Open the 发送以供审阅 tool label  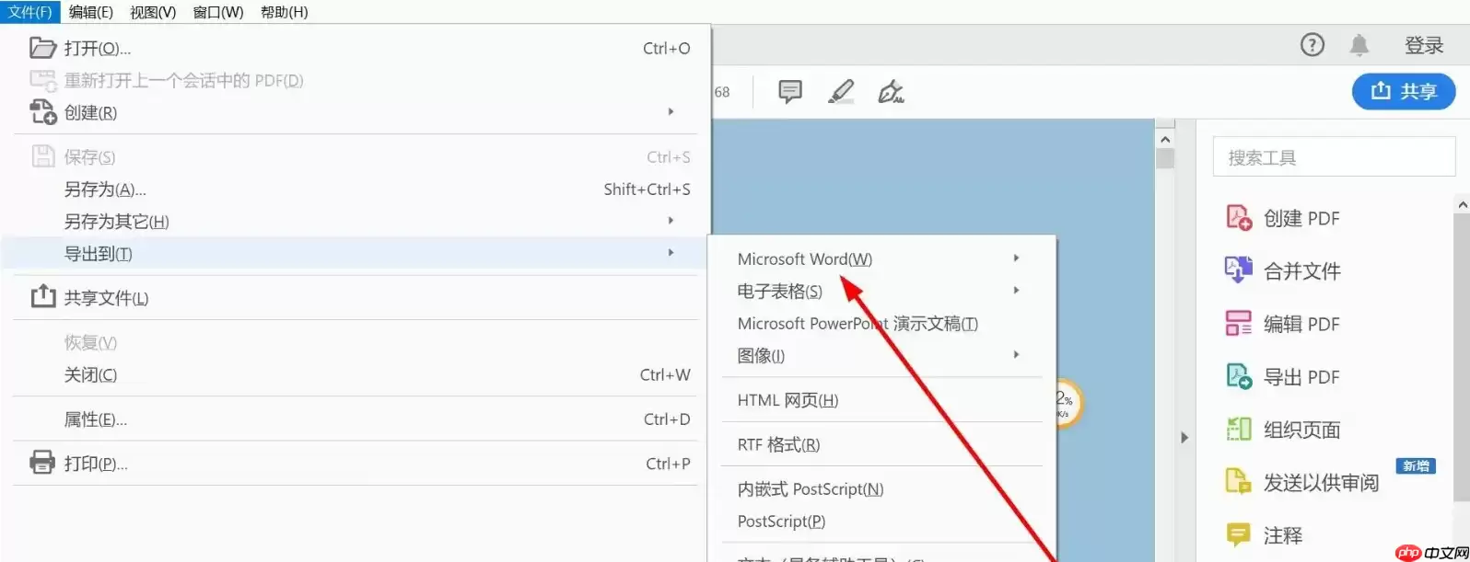pos(1322,483)
